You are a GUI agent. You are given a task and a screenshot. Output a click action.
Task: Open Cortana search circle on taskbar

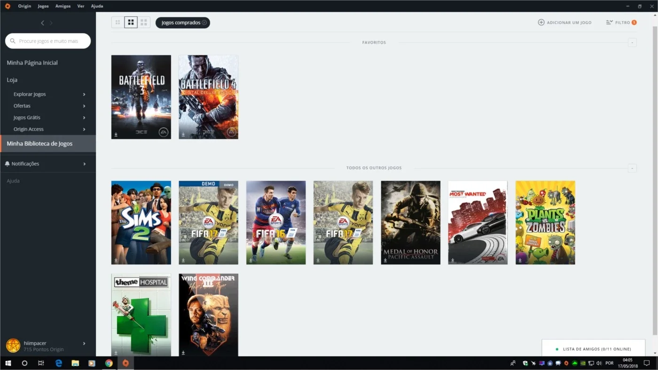click(x=24, y=363)
